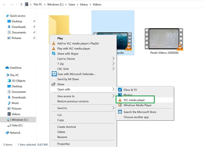Screen dimensions: 204x147
Task: Click the Network icon in sidebar
Action: point(7,133)
